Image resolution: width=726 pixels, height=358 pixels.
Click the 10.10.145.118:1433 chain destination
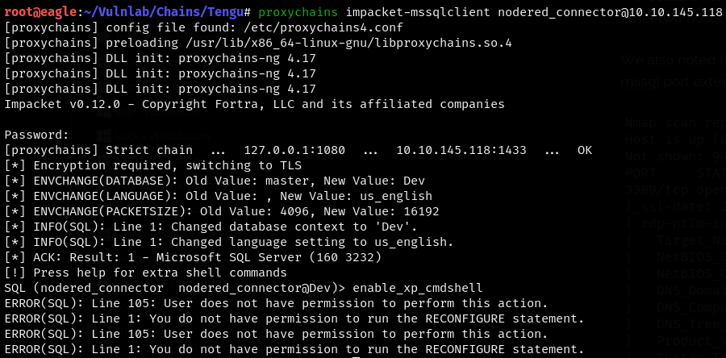coord(461,150)
